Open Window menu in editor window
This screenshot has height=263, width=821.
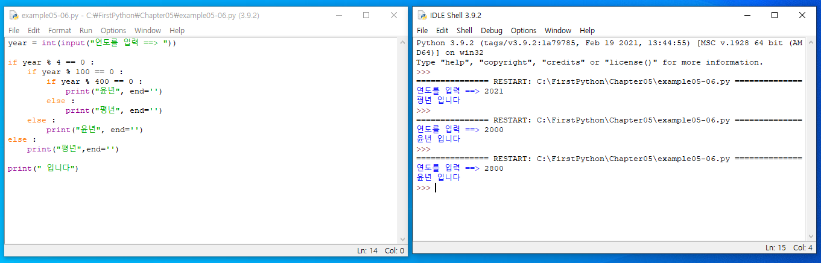coord(148,31)
